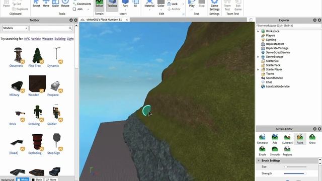Close the vintor001's Place tab

click(x=127, y=20)
